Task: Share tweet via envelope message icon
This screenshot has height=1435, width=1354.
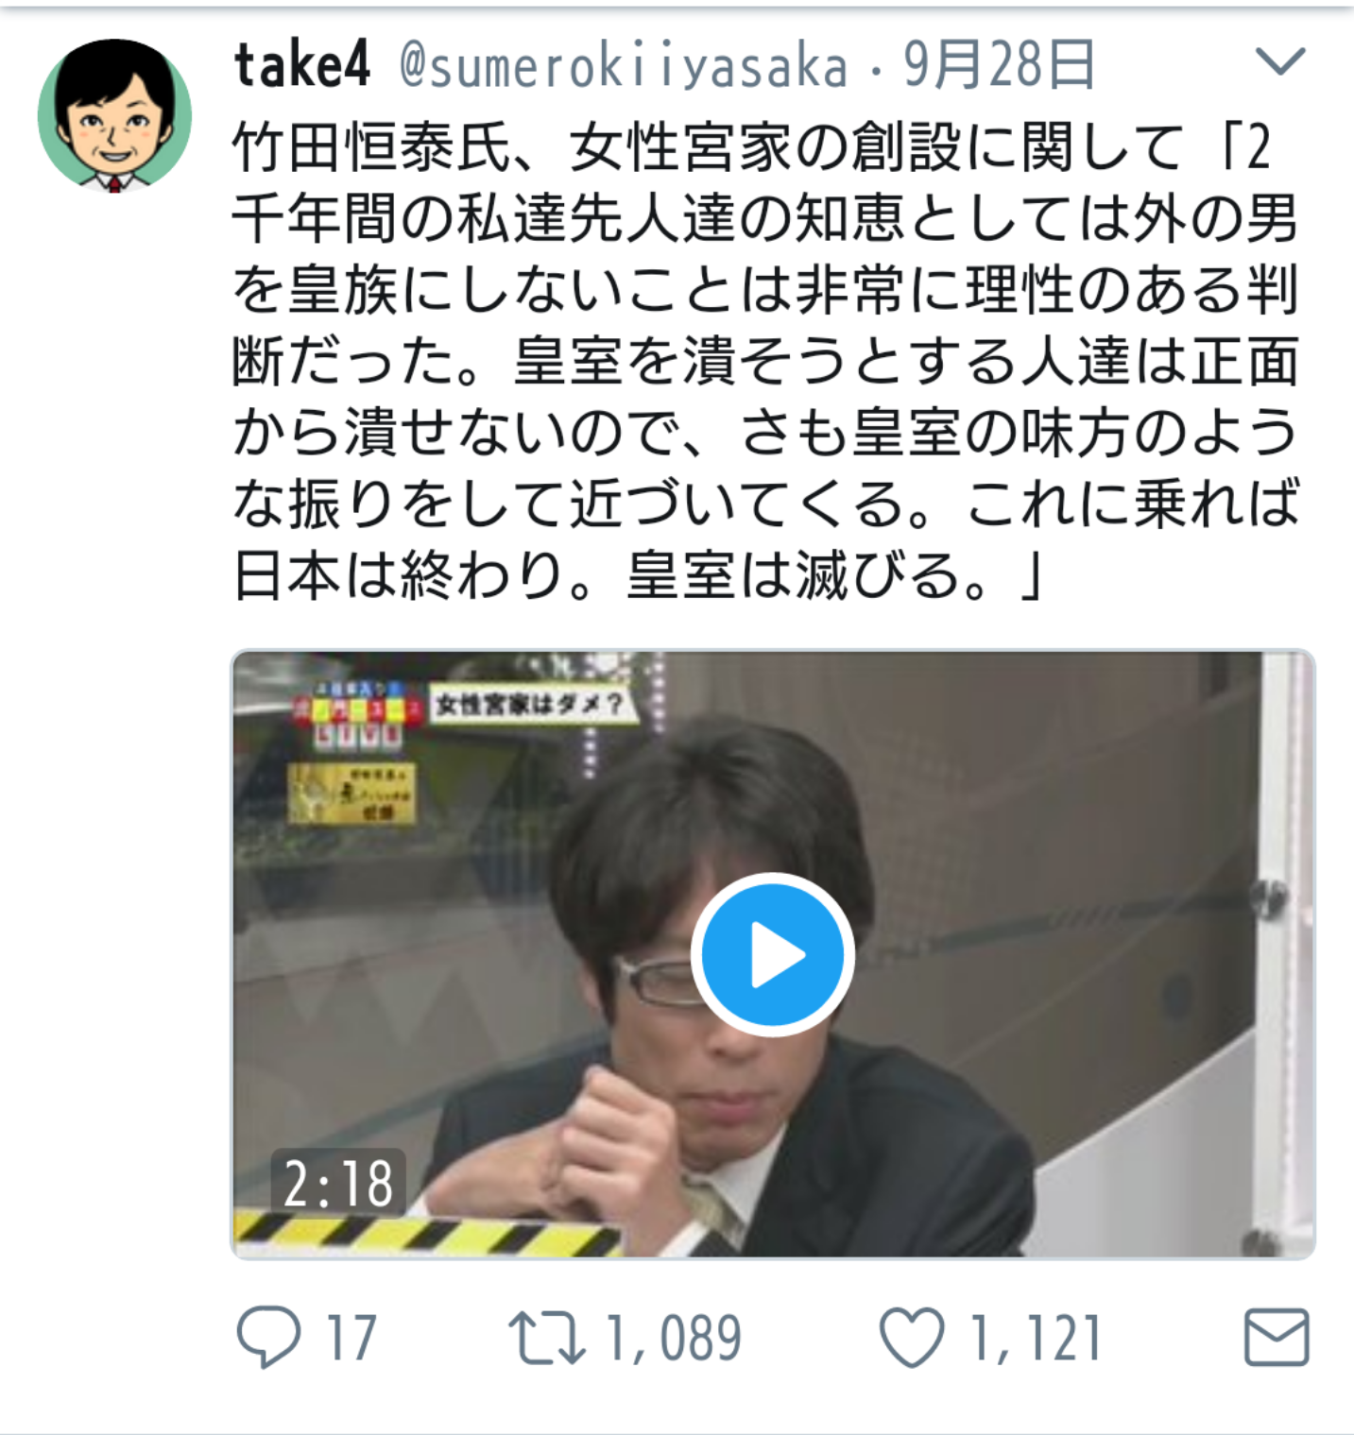Action: click(x=1277, y=1337)
